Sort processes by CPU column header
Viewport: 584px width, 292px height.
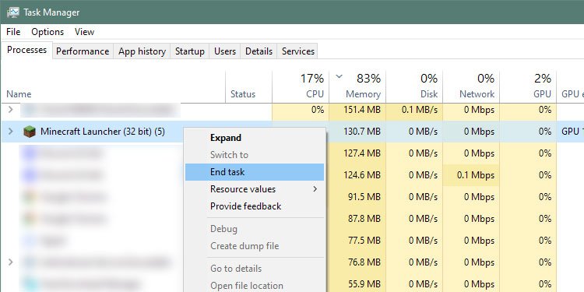pyautogui.click(x=301, y=86)
